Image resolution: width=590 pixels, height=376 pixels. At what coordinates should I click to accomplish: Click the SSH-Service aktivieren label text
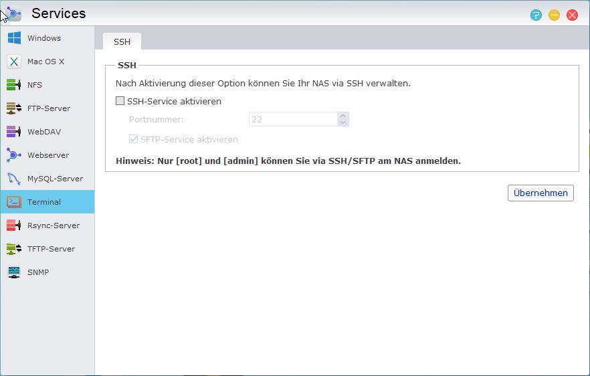click(x=174, y=101)
